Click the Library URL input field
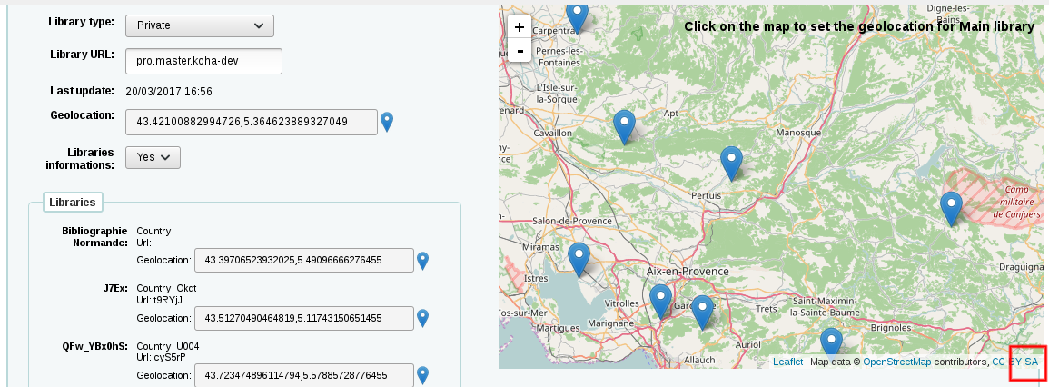 point(203,61)
